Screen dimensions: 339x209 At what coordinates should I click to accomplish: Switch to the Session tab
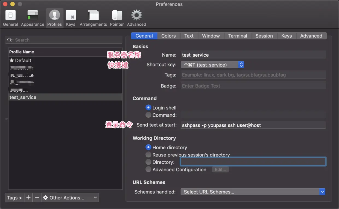point(264,36)
